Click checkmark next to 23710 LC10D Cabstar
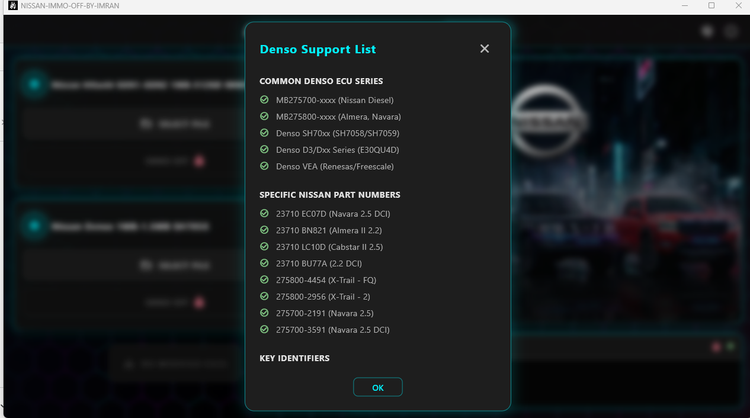 [x=264, y=246]
